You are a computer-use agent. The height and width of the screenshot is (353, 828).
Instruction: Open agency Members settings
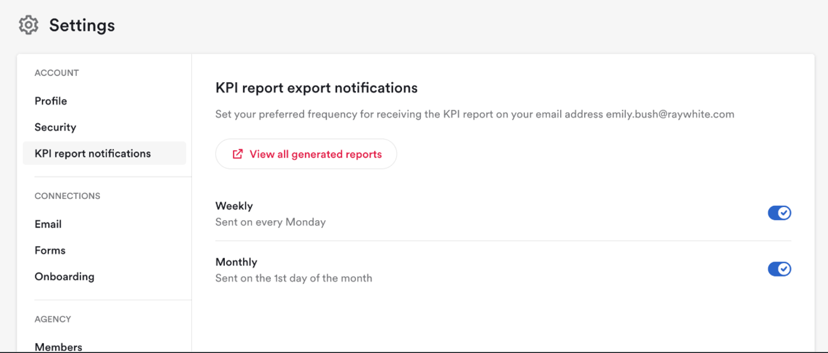[58, 347]
